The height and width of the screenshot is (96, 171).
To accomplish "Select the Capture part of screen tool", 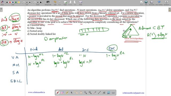I will (x=109, y=93).
